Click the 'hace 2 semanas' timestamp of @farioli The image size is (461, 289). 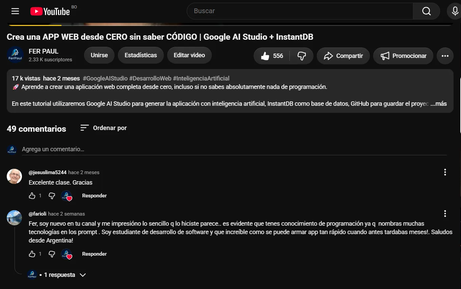click(x=67, y=214)
